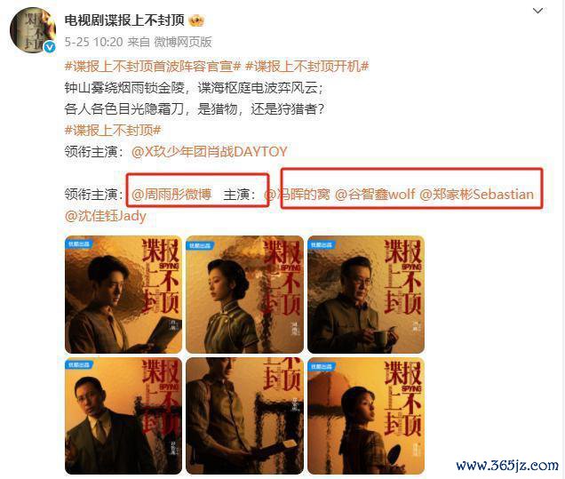Open the 电视剧谍报上不封顶 account name
Screen dimensions: 565x479
[x=124, y=20]
